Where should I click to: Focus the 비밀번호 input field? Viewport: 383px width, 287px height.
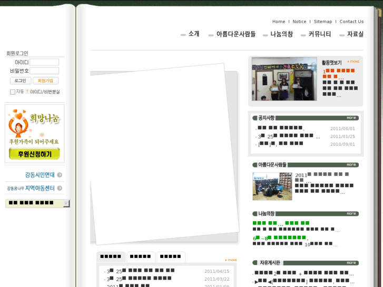(x=44, y=71)
